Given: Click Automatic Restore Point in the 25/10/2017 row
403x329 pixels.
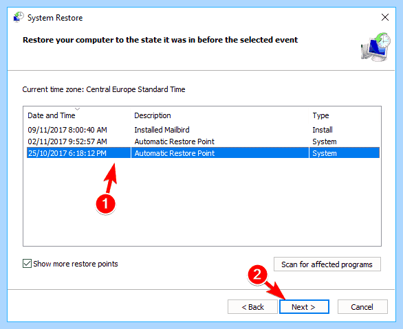Looking at the screenshot, I should 174,153.
